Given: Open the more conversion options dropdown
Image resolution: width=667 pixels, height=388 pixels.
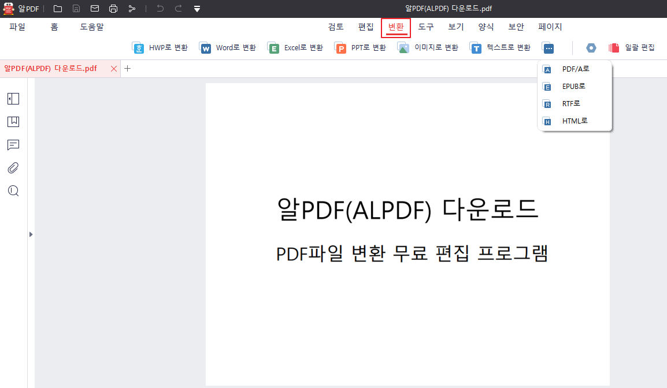Looking at the screenshot, I should tap(548, 47).
